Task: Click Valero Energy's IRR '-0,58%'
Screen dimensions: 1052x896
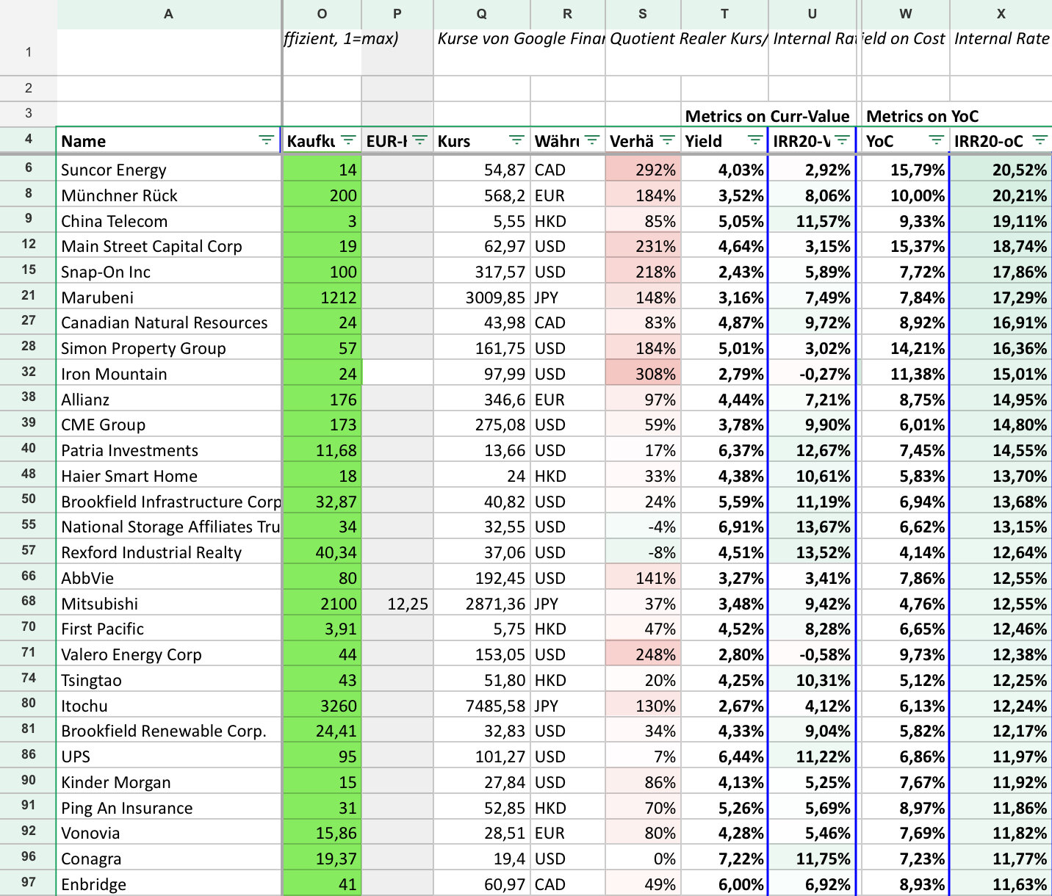Action: point(813,654)
